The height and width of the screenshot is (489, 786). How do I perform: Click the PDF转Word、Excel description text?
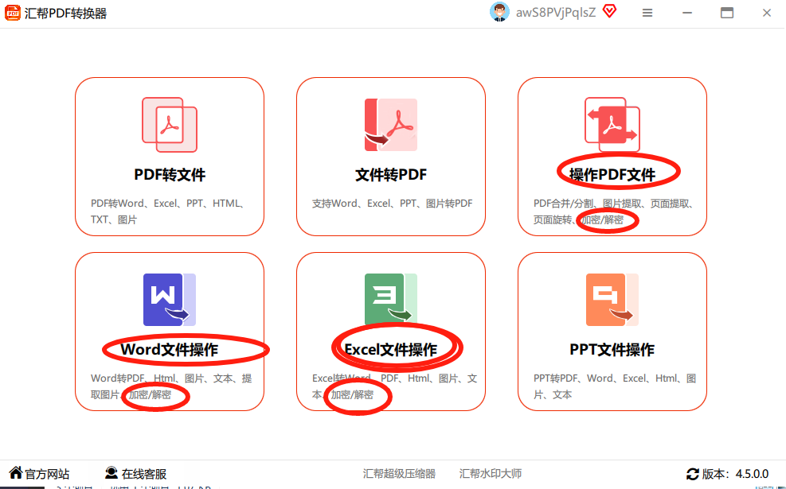click(168, 212)
